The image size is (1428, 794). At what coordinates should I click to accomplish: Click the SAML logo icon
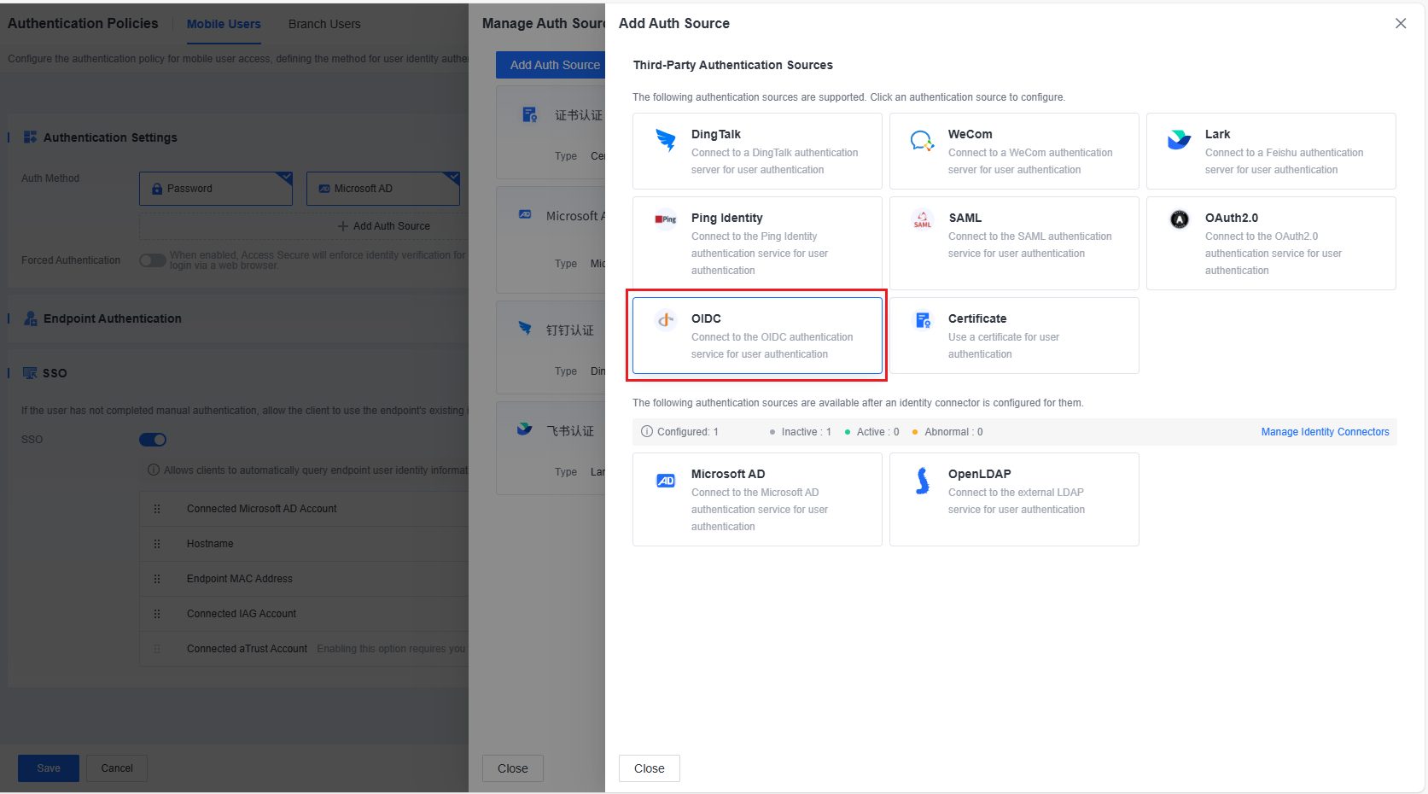923,219
